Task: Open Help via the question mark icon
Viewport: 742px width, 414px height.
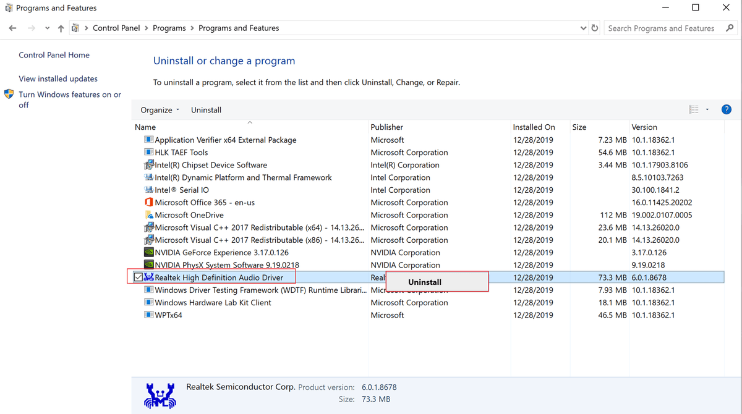Action: 726,109
